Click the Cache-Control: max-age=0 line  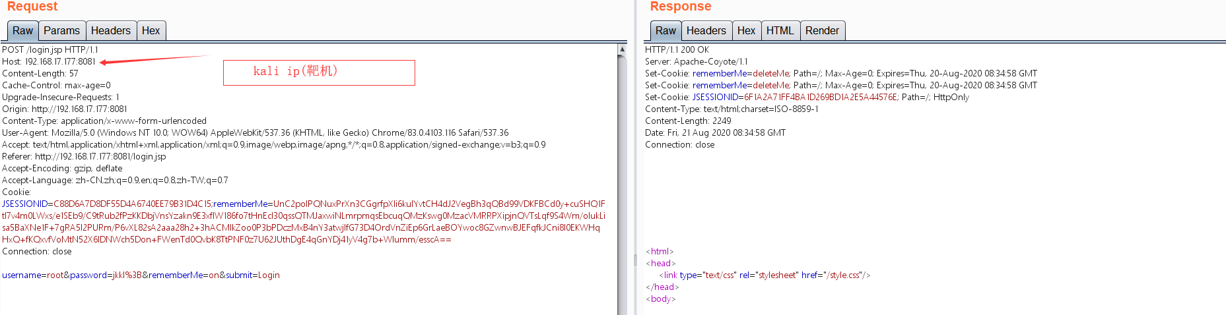[56, 85]
